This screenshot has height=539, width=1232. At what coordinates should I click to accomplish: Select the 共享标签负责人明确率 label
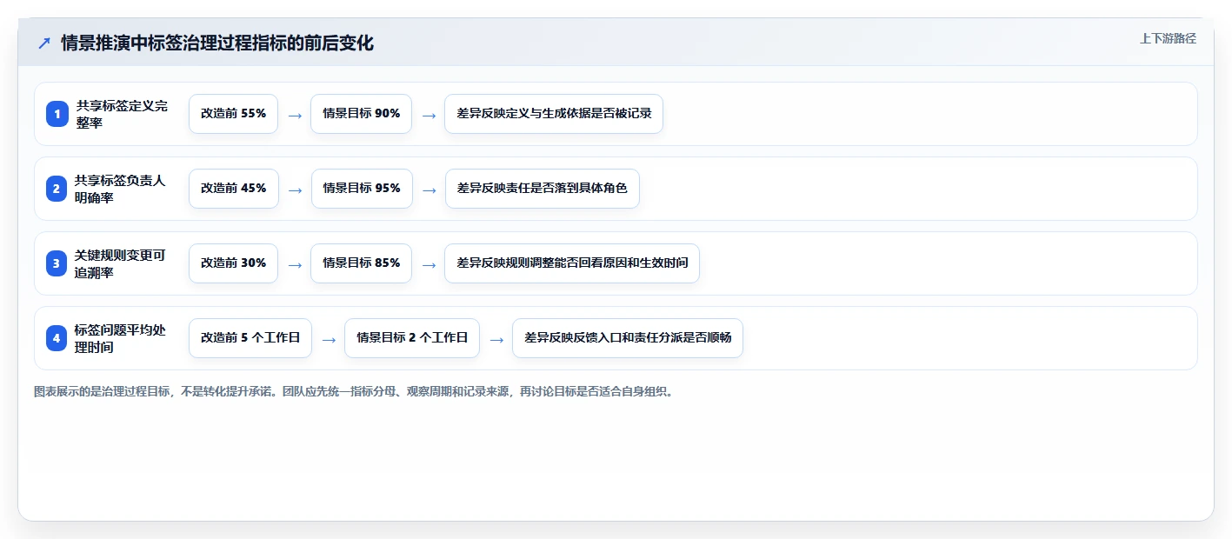[x=120, y=189]
